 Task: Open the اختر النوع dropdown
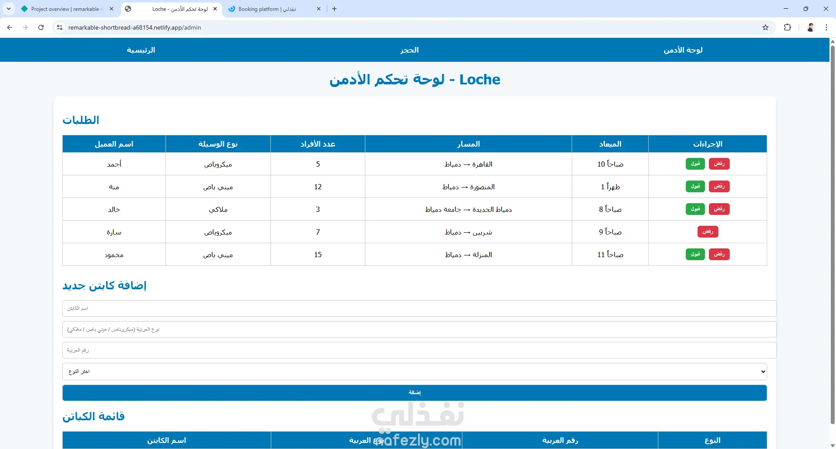click(x=415, y=372)
